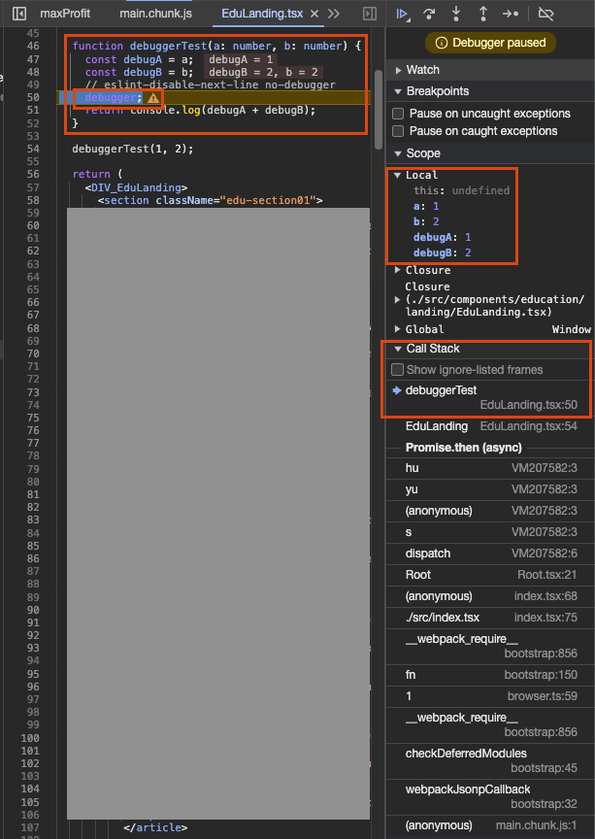Viewport: 595px width, 839px height.
Task: Select Root call stack frame
Action: click(489, 575)
